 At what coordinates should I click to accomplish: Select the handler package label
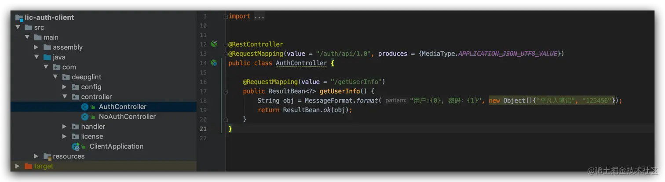click(x=93, y=126)
